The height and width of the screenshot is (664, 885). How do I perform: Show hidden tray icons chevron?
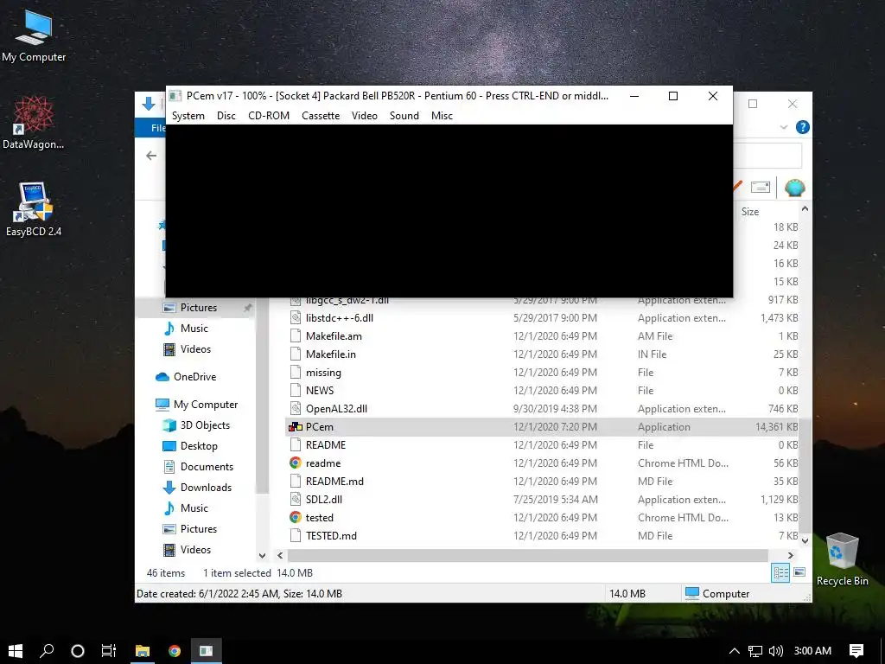[735, 651]
